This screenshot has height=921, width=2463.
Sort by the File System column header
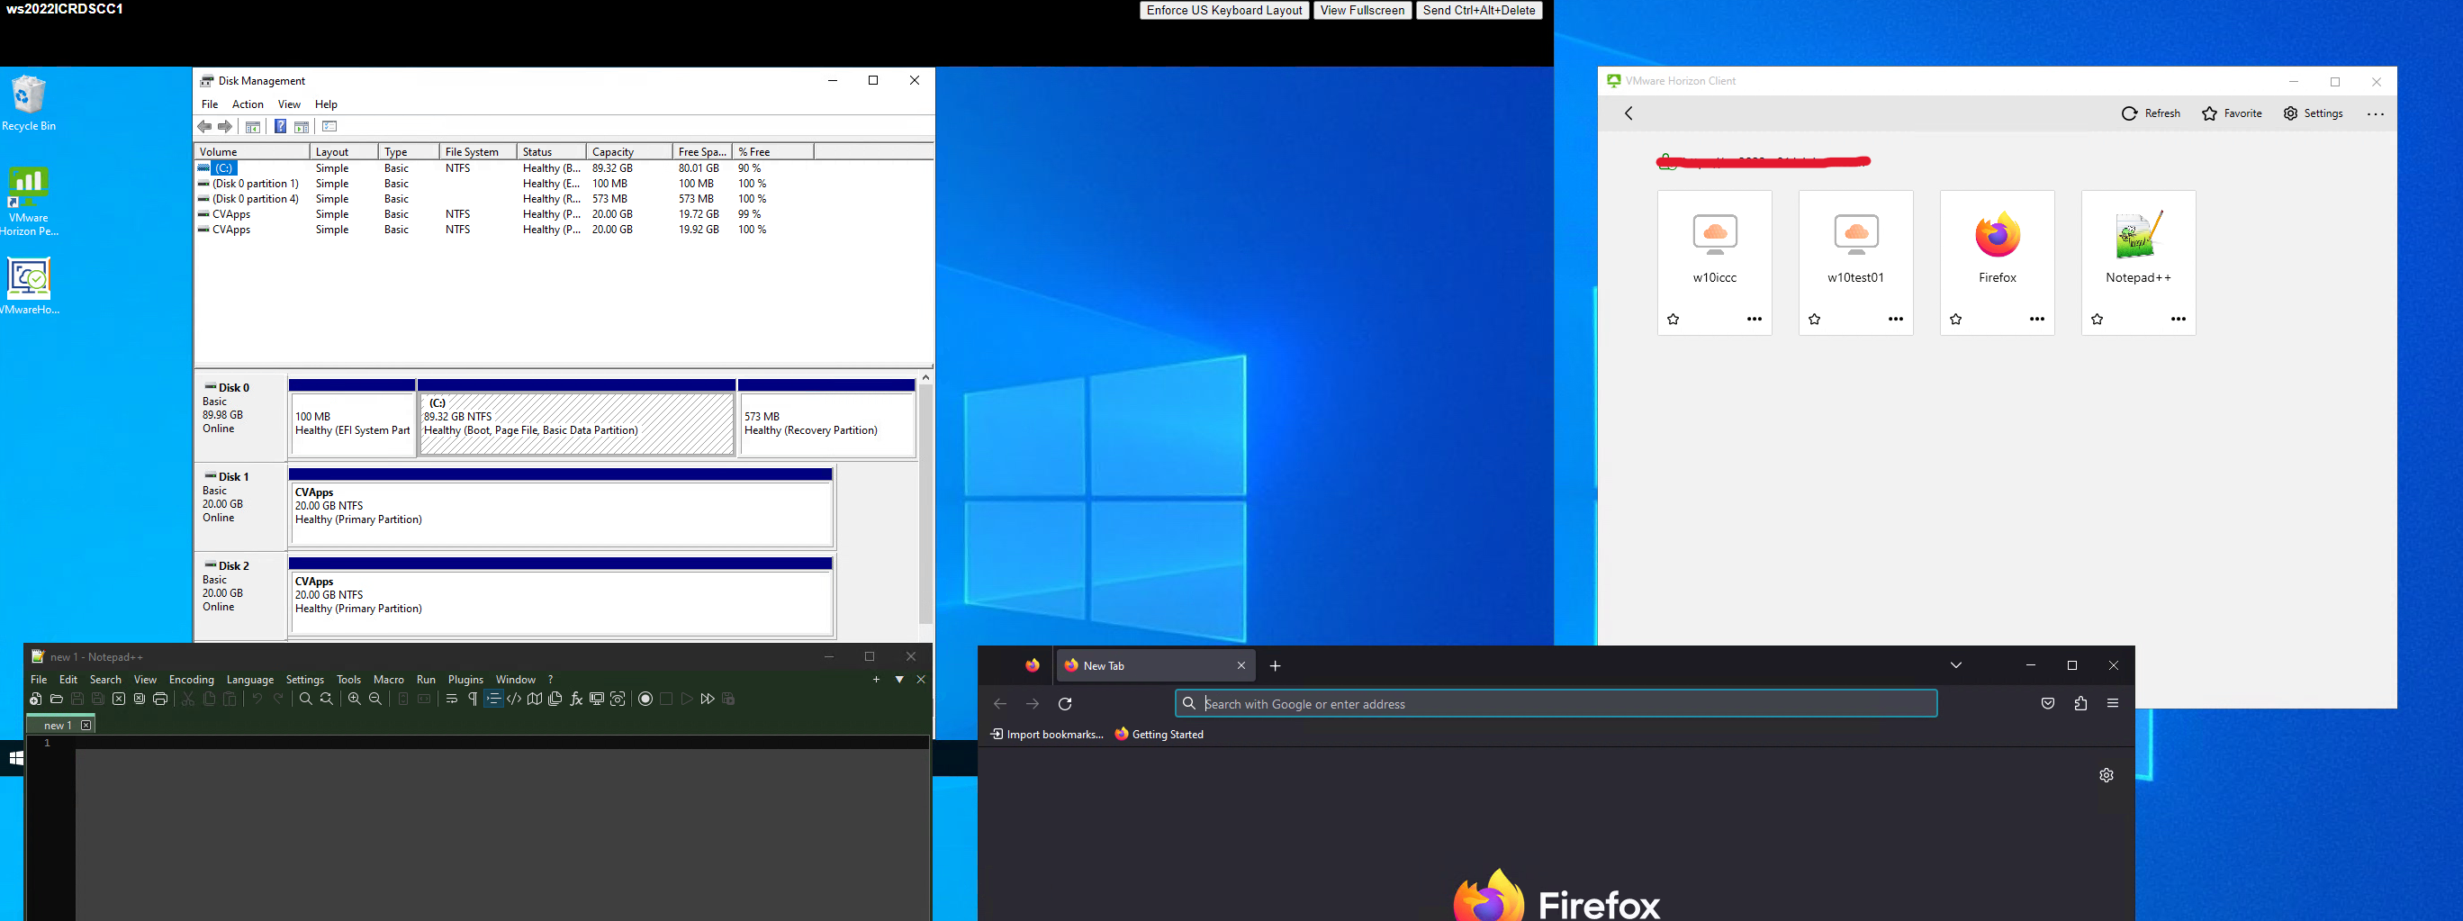click(x=478, y=152)
